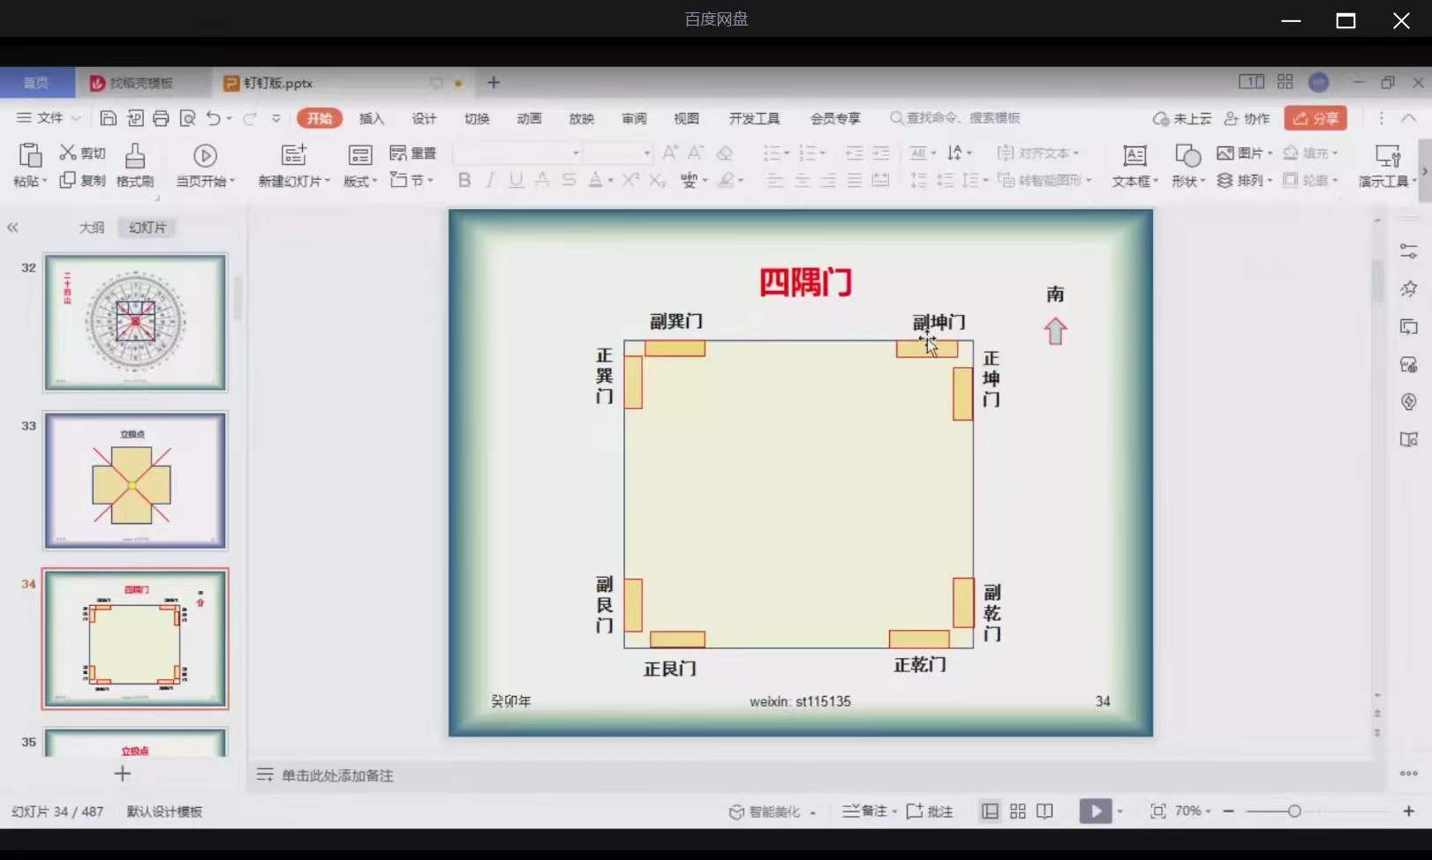Screen dimensions: 1432x860
Task: Insert a text box (文本框)
Action: tap(1134, 166)
